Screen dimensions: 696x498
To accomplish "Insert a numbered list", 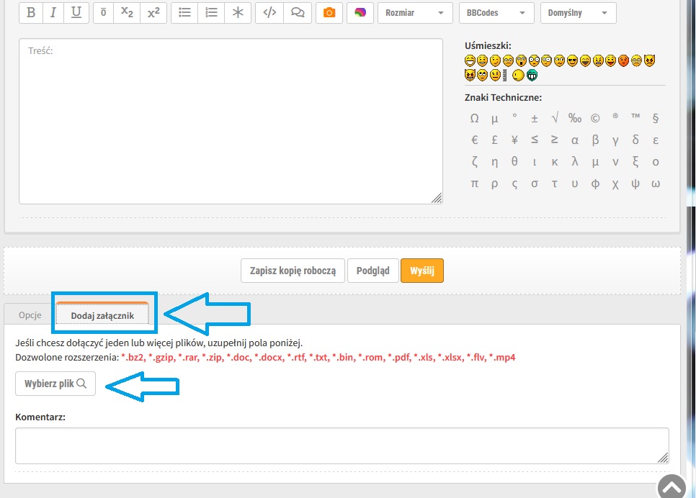I will [x=210, y=13].
